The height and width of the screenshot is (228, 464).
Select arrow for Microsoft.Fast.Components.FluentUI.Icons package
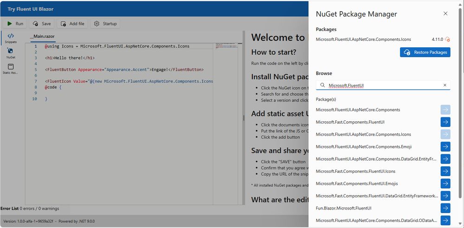(445, 171)
